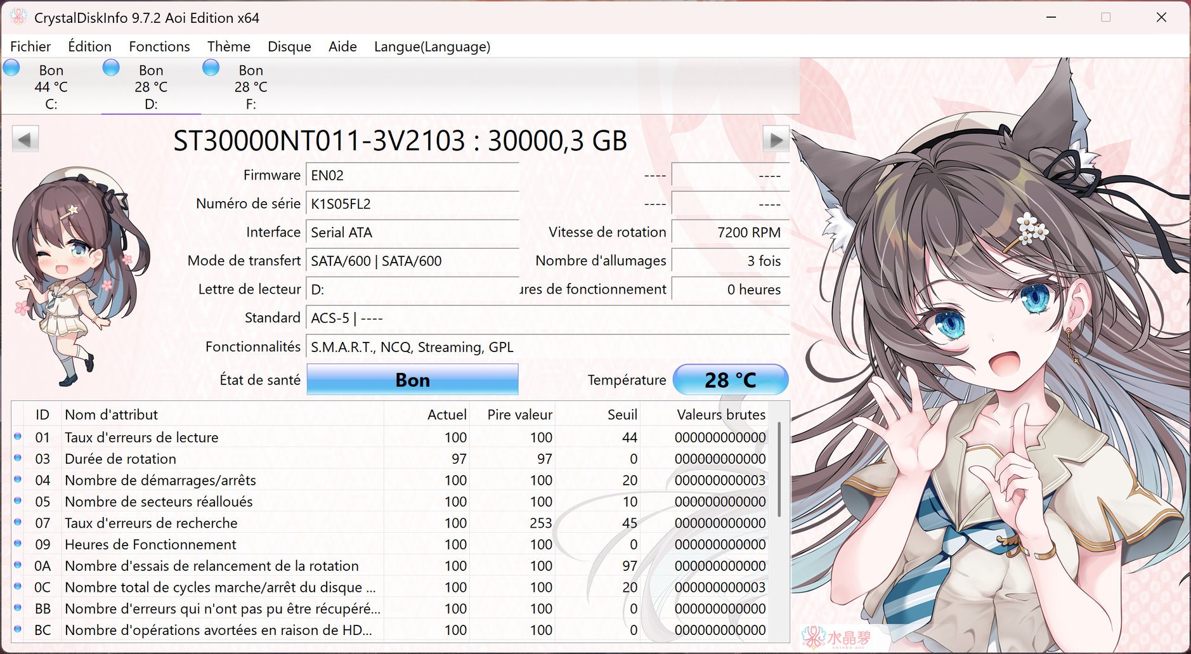The width and height of the screenshot is (1191, 654).
Task: Open the Langue(Language) menu
Action: 432,46
